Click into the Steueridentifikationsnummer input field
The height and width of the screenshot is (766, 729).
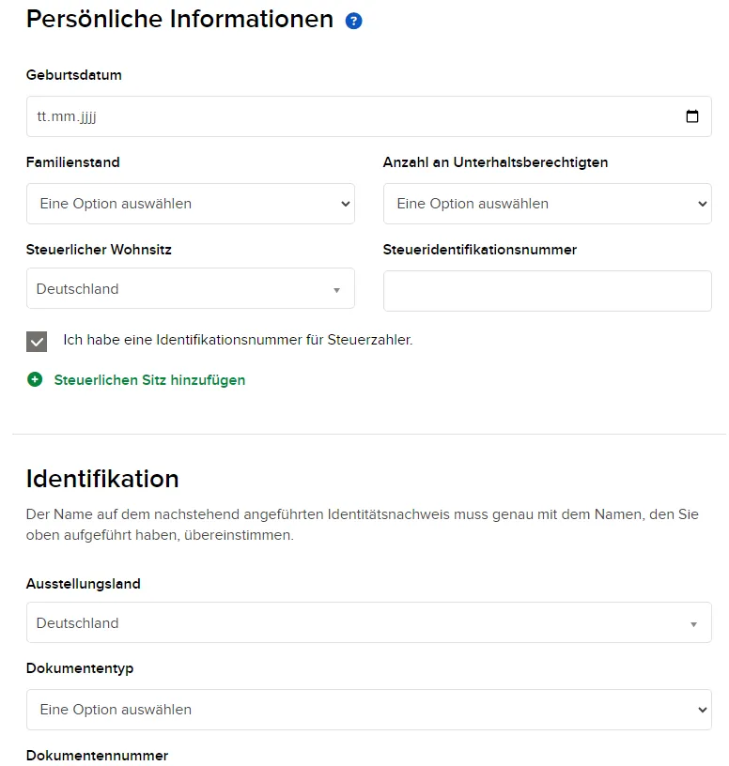(547, 292)
